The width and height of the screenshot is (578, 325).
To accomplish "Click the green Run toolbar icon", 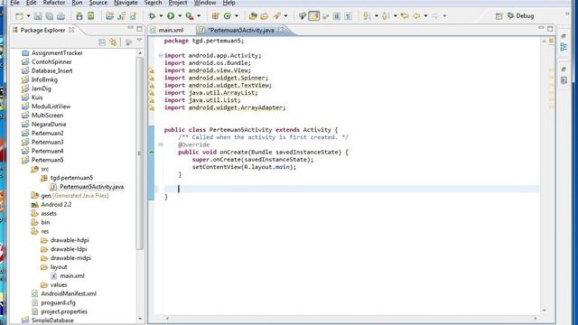I will [x=171, y=16].
